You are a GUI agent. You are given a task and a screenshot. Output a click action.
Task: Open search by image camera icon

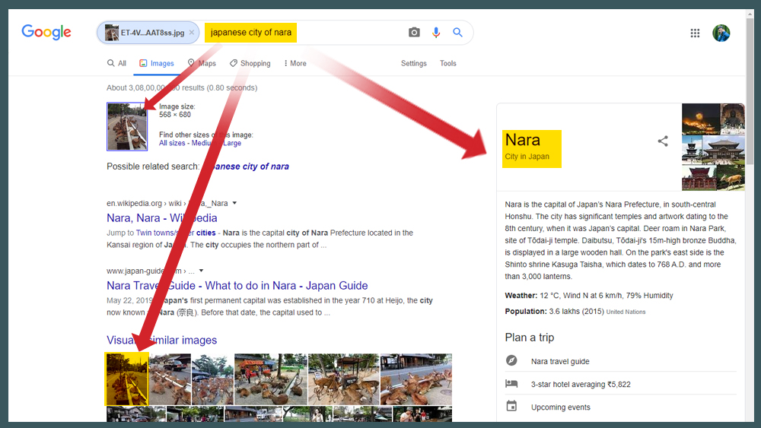[x=414, y=33]
